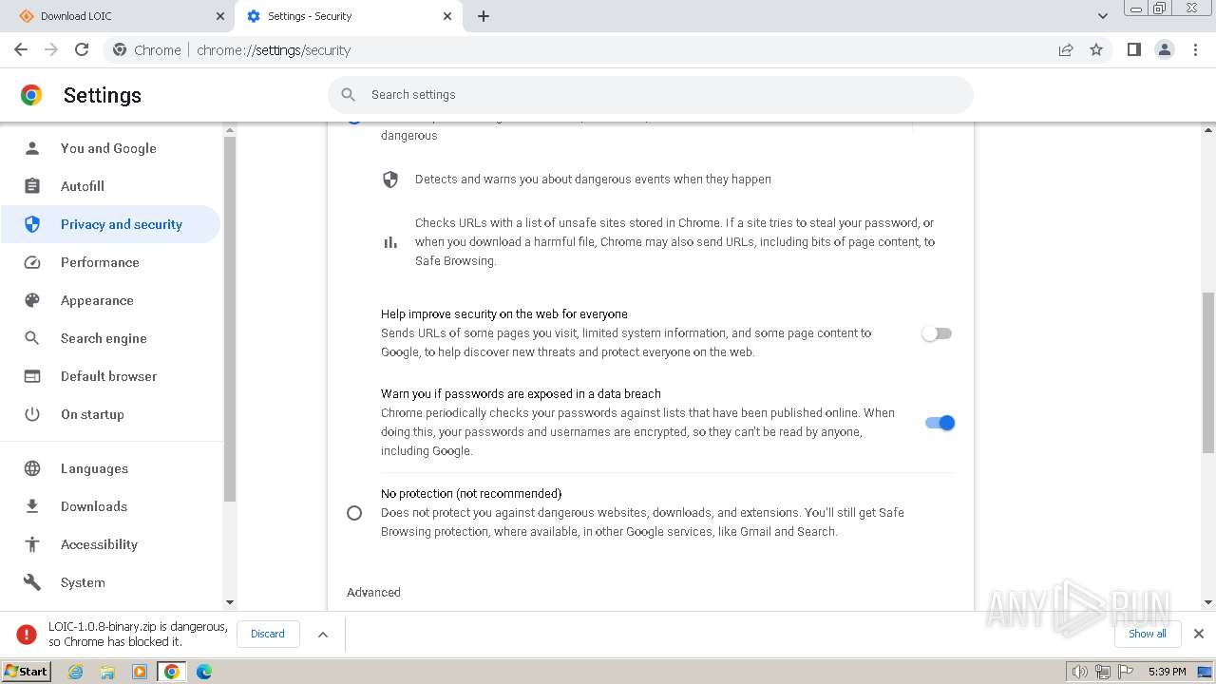Close the downloads bar
Image resolution: width=1216 pixels, height=684 pixels.
[1198, 634]
